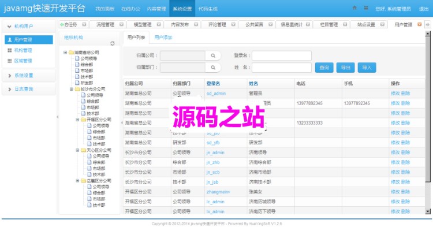Click the search icon in 归属公司 field
The image size is (433, 227).
click(213, 55)
